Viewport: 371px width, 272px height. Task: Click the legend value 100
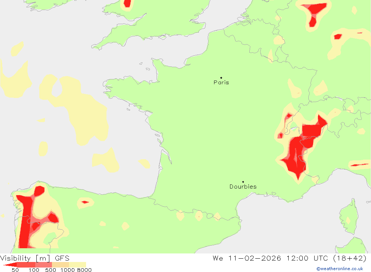(34, 270)
